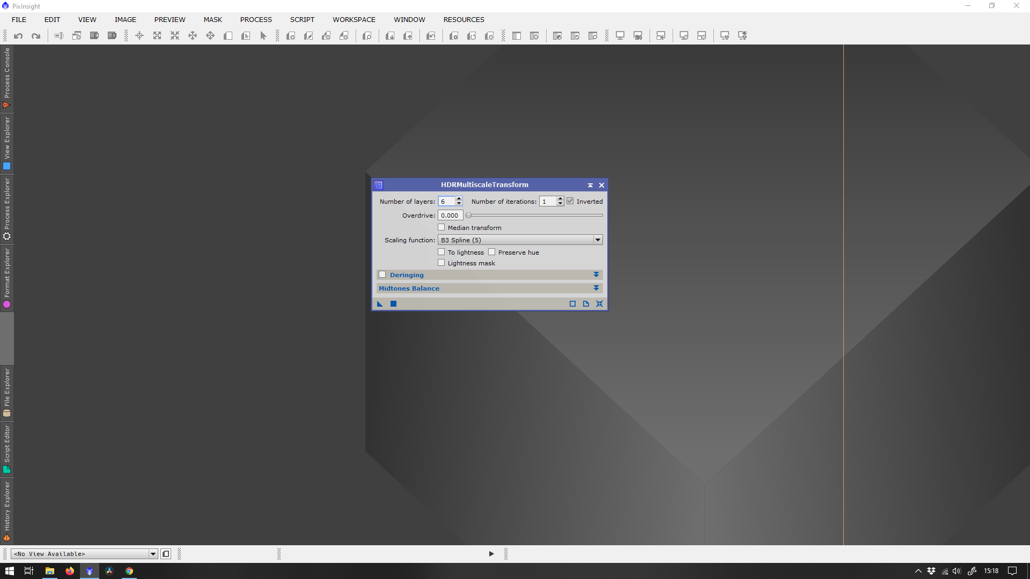Open the No View Available dropdown

(x=84, y=554)
